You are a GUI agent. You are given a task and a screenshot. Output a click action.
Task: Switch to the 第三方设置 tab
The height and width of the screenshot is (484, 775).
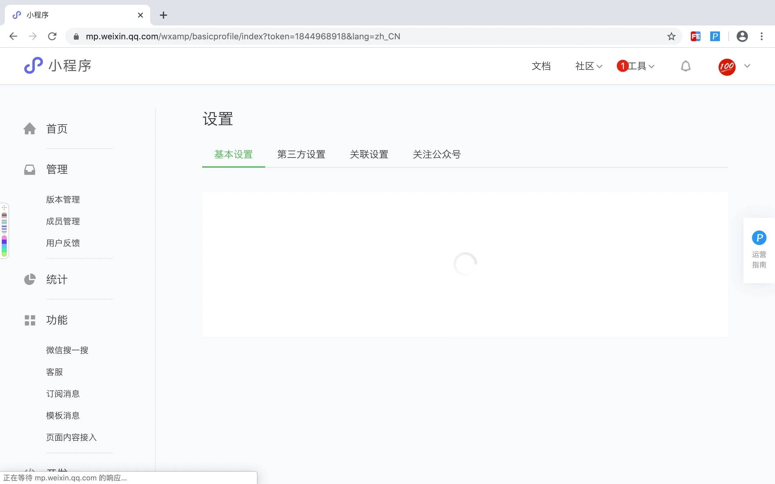[301, 155]
